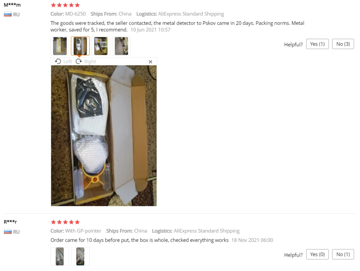Click the rotate left icon
The image size is (360, 271).
58,61
